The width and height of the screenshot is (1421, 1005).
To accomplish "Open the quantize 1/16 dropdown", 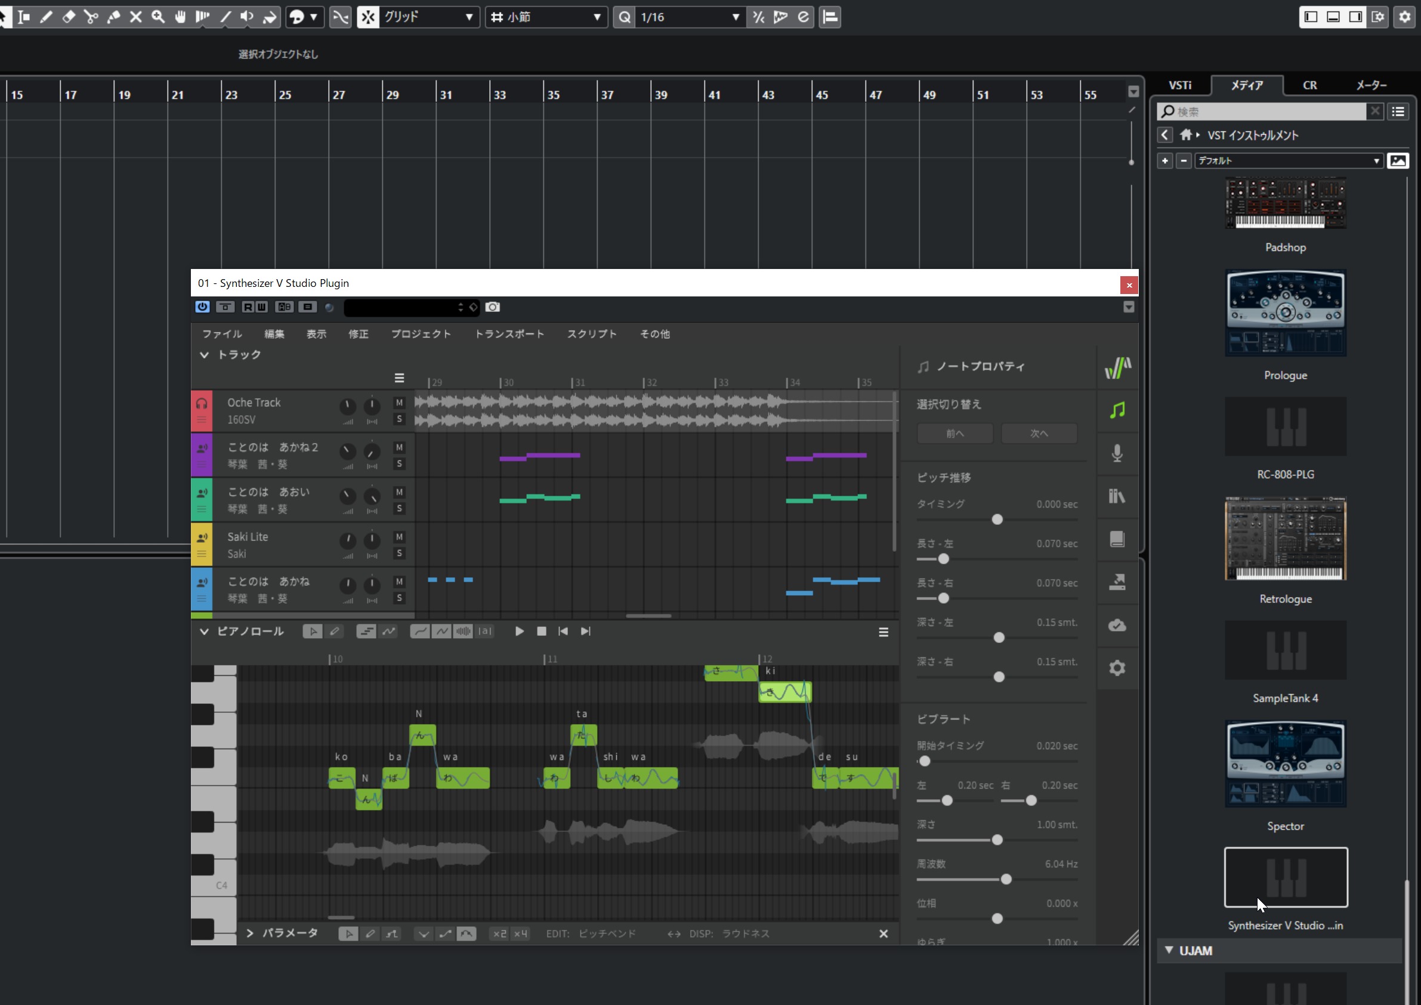I will click(x=735, y=17).
